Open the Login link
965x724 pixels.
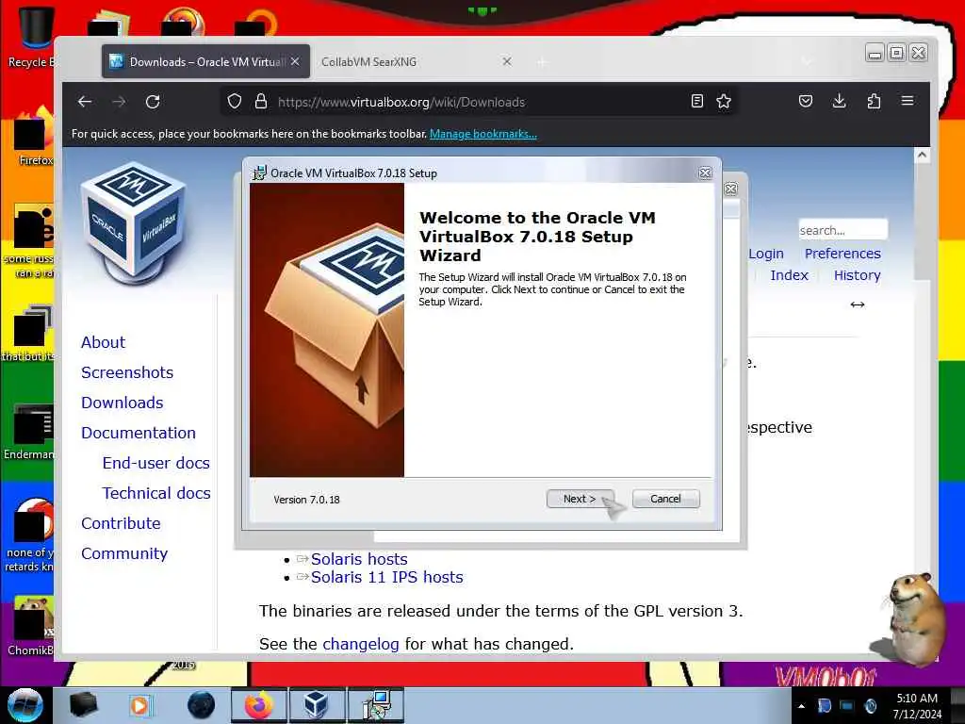click(765, 254)
